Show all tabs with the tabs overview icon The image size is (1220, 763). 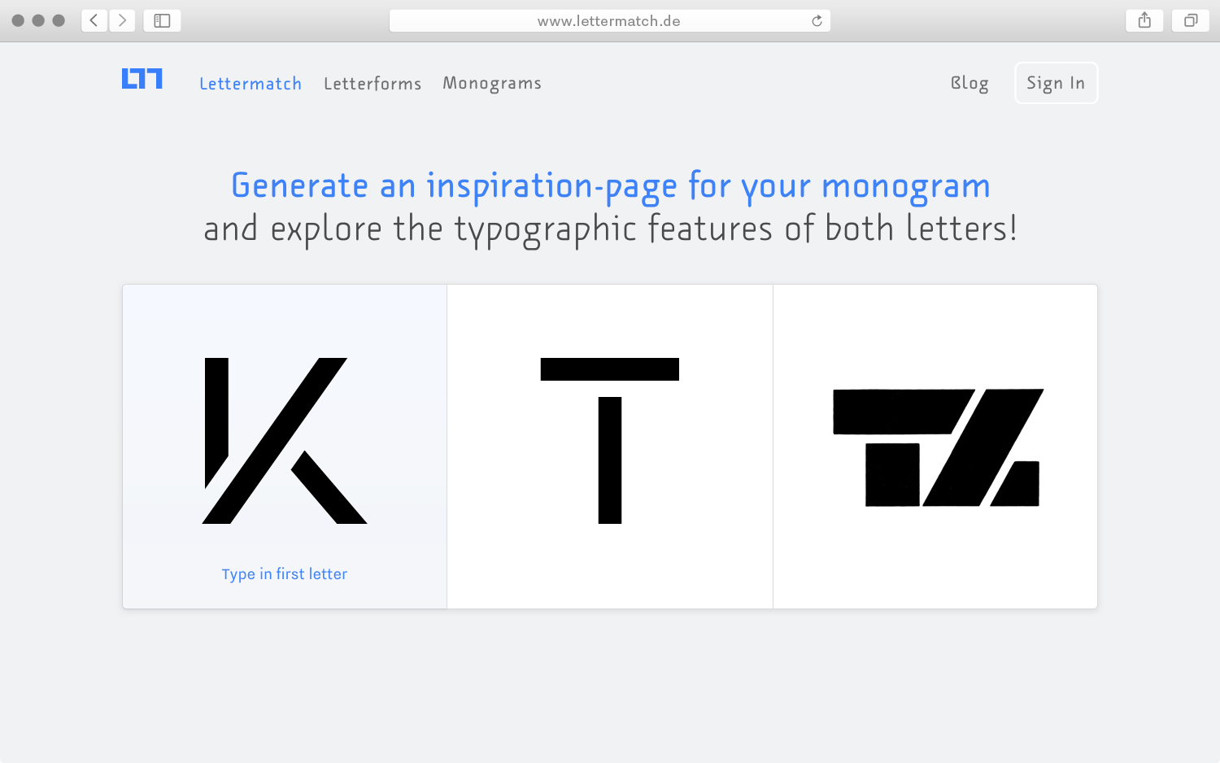click(x=1191, y=20)
